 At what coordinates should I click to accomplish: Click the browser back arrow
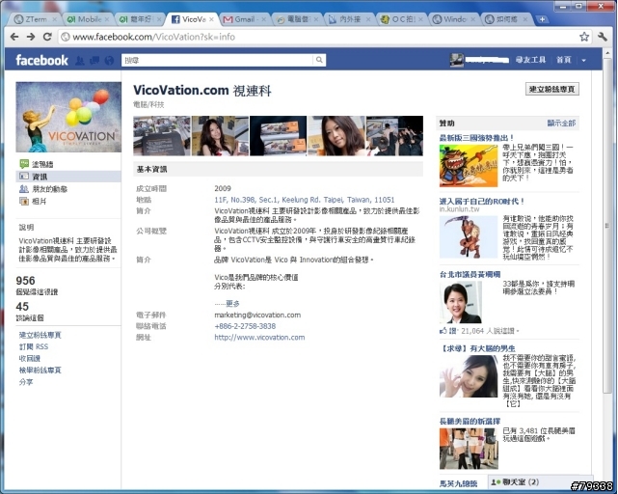tap(14, 37)
